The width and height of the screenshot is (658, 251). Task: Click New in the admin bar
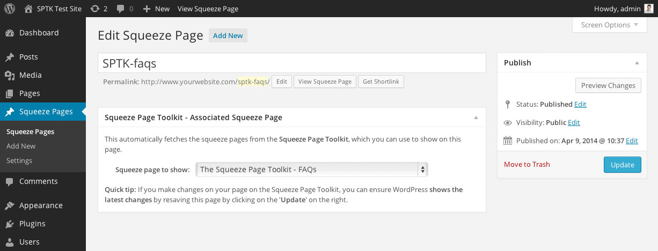click(x=162, y=9)
